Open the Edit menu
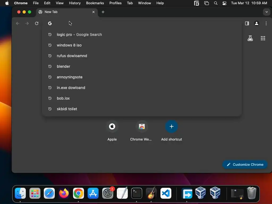Viewport: 272px width, 204px height. point(47,3)
